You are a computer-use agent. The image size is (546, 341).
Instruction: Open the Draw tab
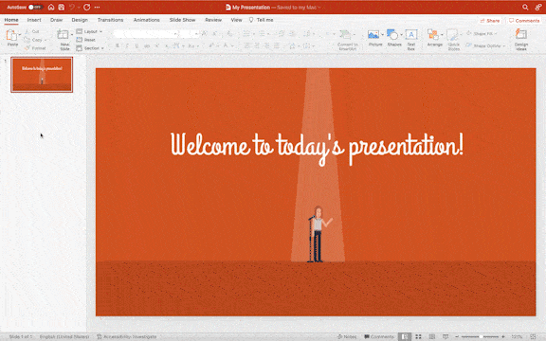click(57, 20)
